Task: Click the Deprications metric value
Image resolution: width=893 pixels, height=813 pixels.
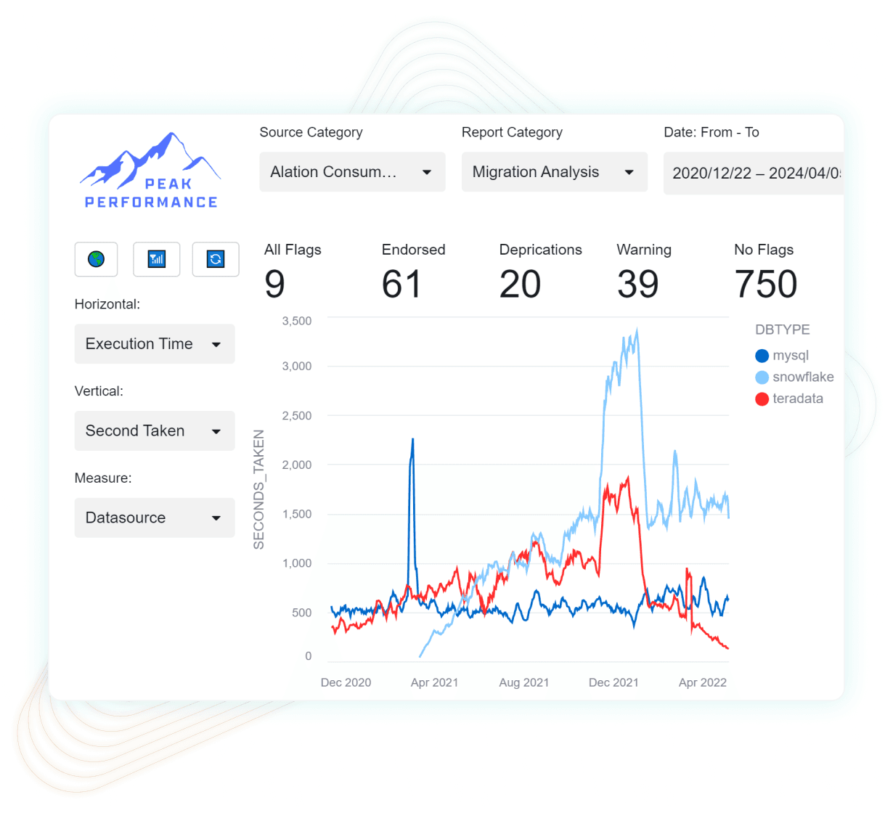Action: 520,284
